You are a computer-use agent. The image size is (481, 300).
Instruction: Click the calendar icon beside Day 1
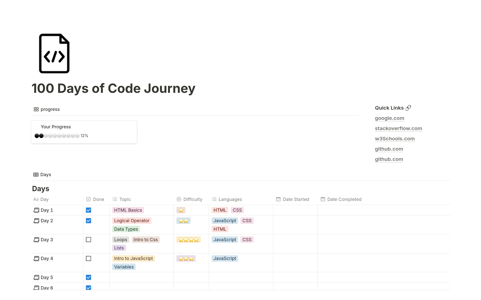pos(36,210)
